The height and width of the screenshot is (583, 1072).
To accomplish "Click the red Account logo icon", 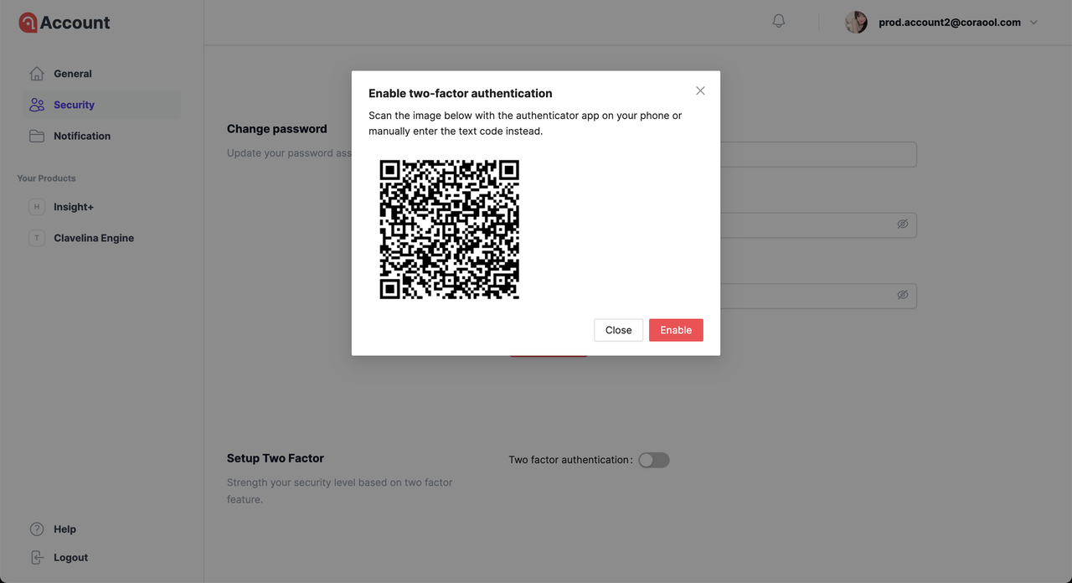I will (x=28, y=22).
